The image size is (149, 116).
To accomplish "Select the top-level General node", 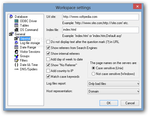I will tap(20, 34).
